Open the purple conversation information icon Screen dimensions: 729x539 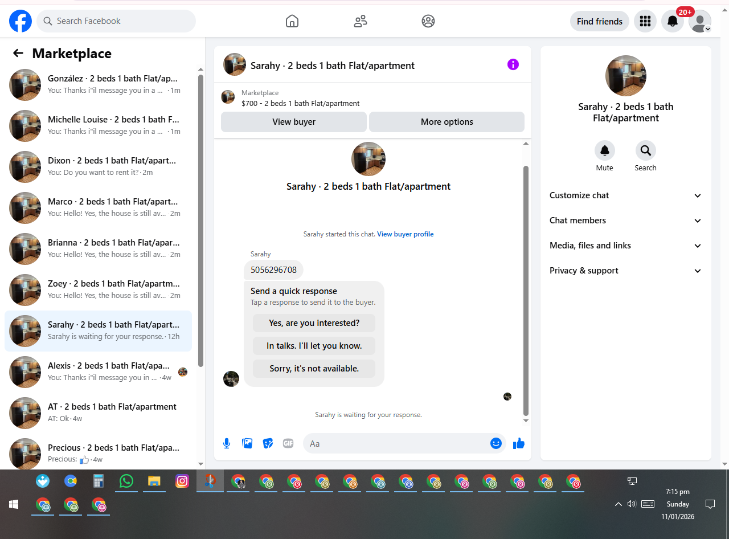[x=513, y=64]
